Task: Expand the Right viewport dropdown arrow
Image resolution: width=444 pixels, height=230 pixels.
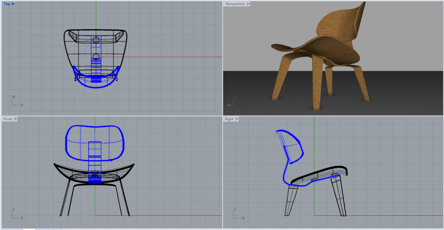Action: point(237,119)
